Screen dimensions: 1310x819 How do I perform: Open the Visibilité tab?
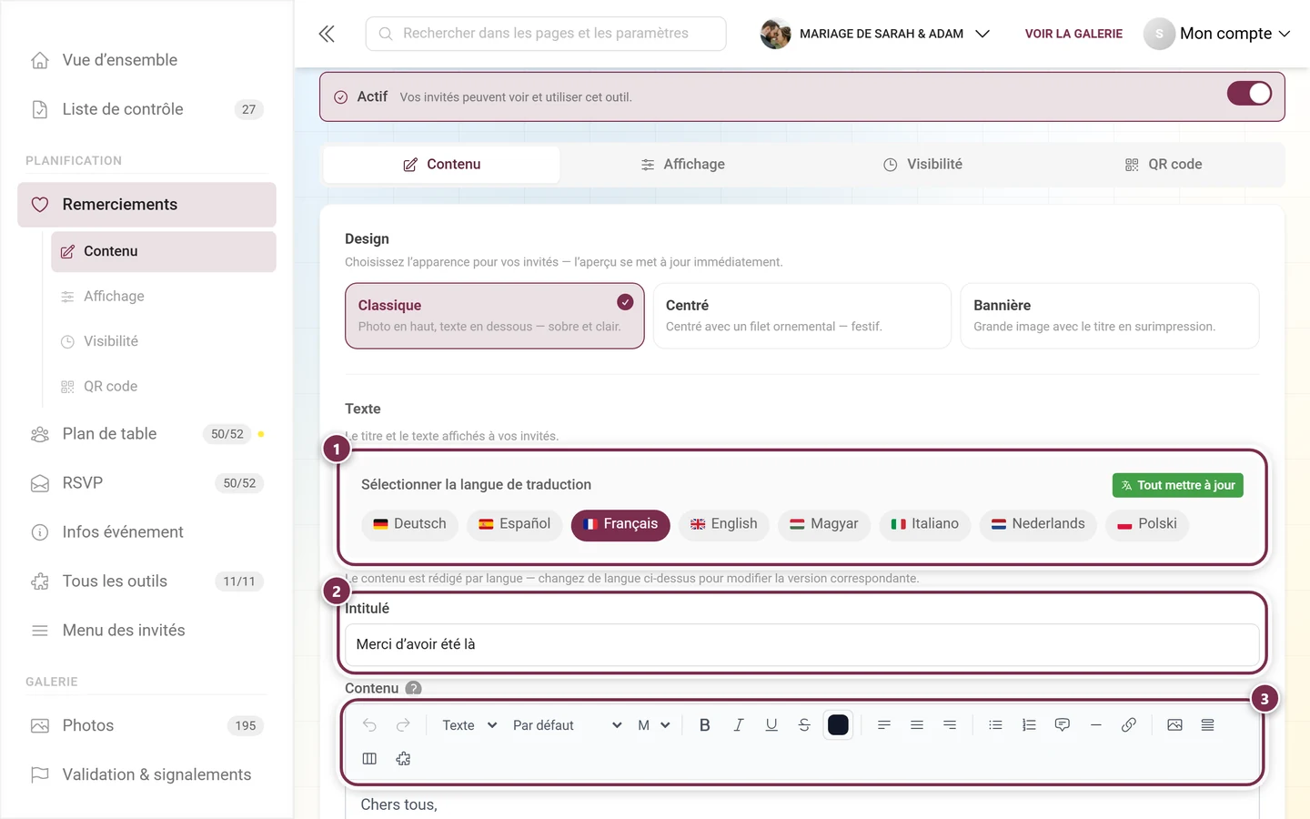click(922, 165)
